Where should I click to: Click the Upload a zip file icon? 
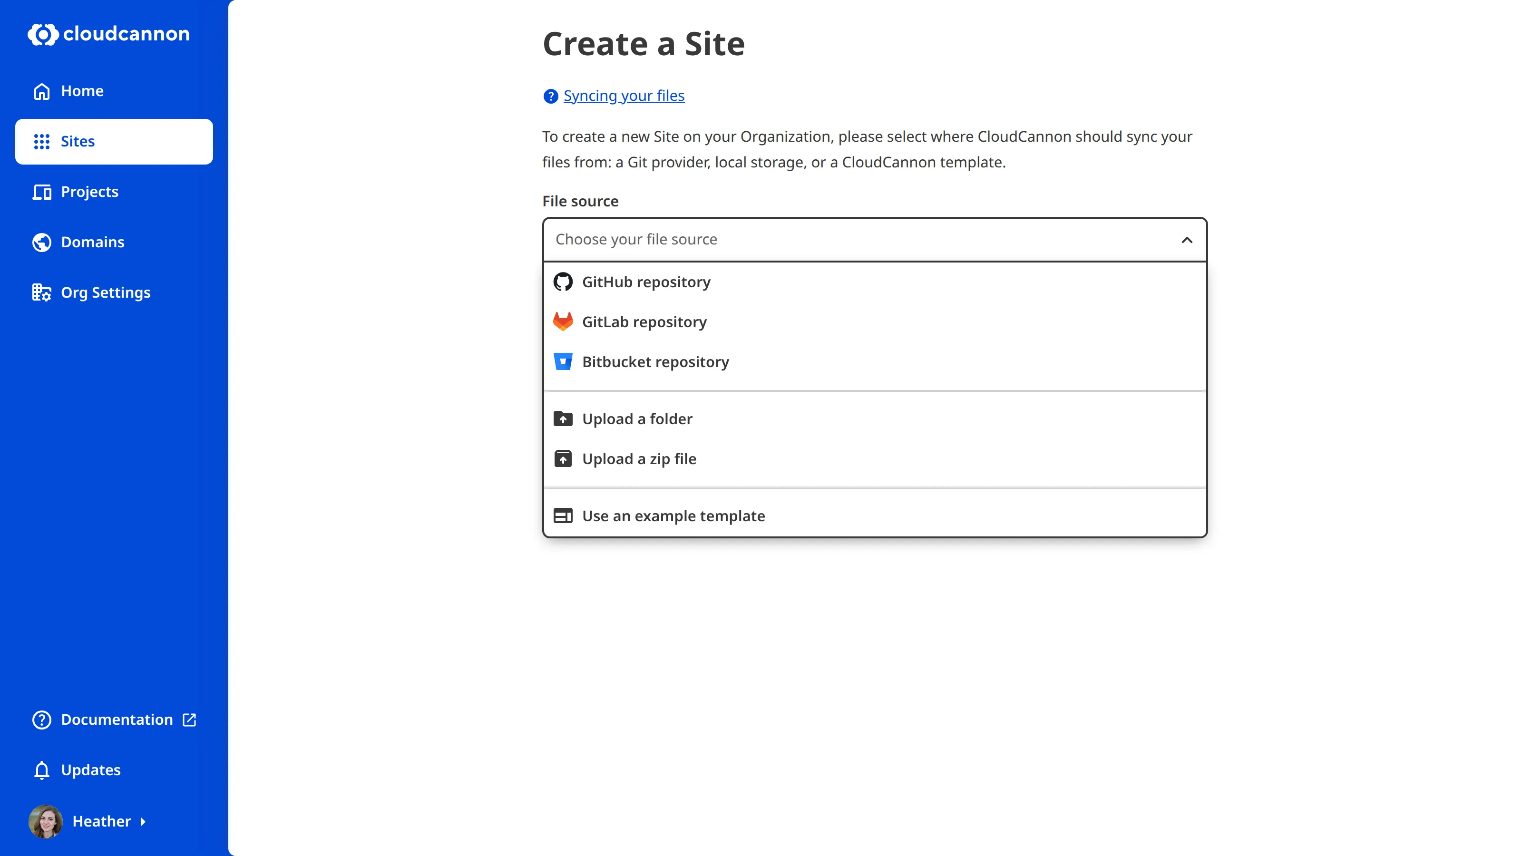tap(563, 458)
